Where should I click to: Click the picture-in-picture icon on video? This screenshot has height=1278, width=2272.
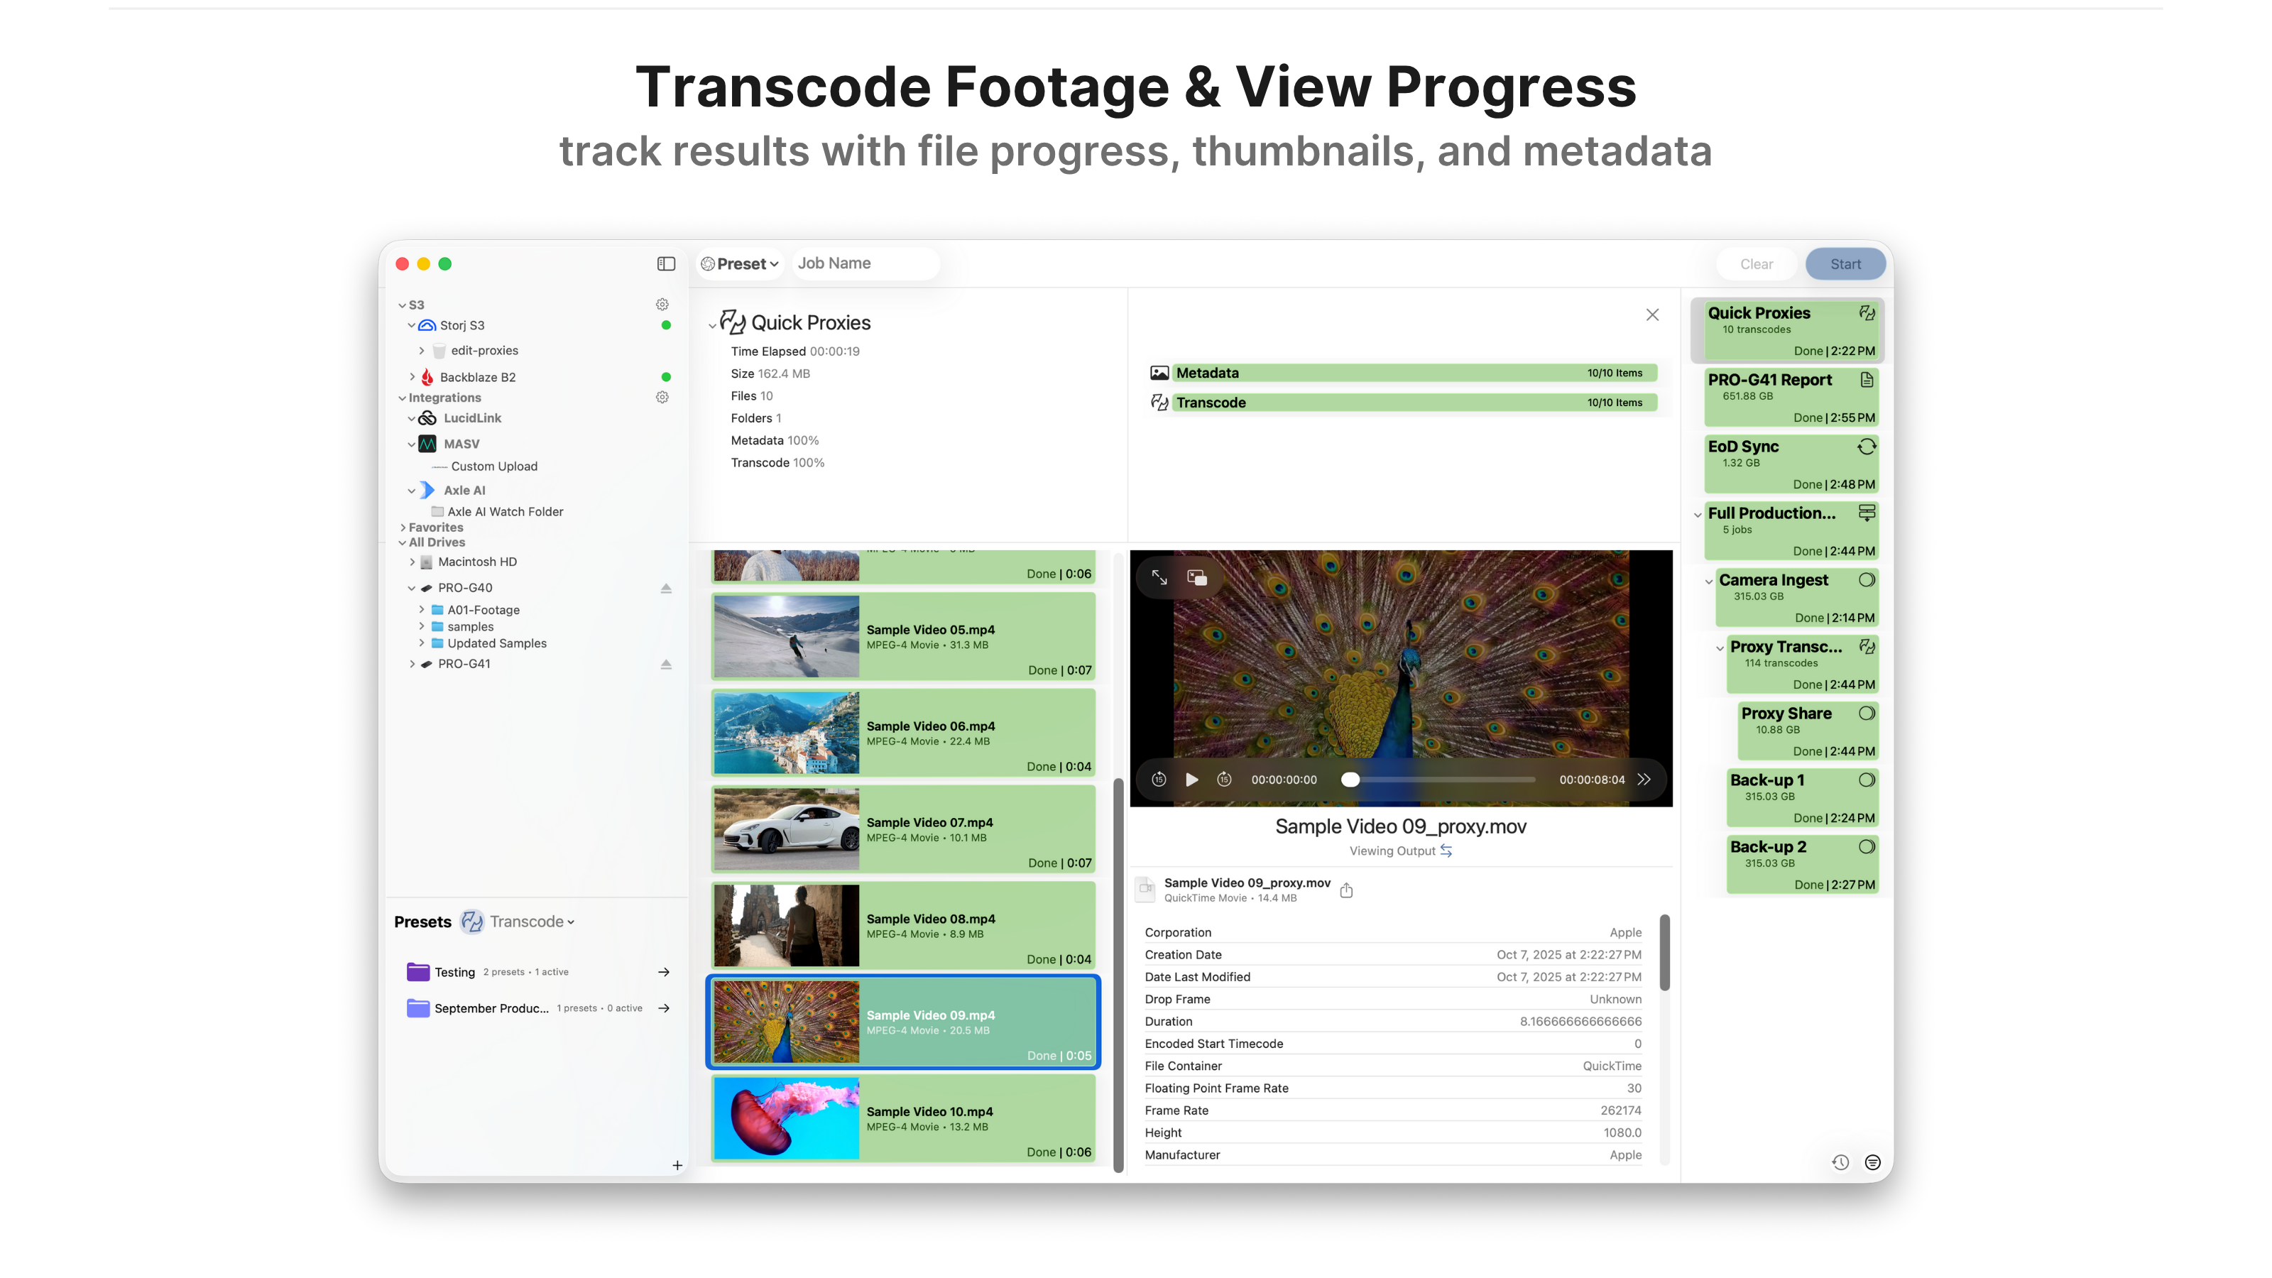coord(1197,577)
